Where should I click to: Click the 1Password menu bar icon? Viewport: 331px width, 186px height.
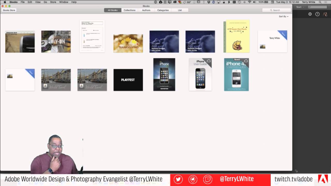pyautogui.click(x=155, y=2)
